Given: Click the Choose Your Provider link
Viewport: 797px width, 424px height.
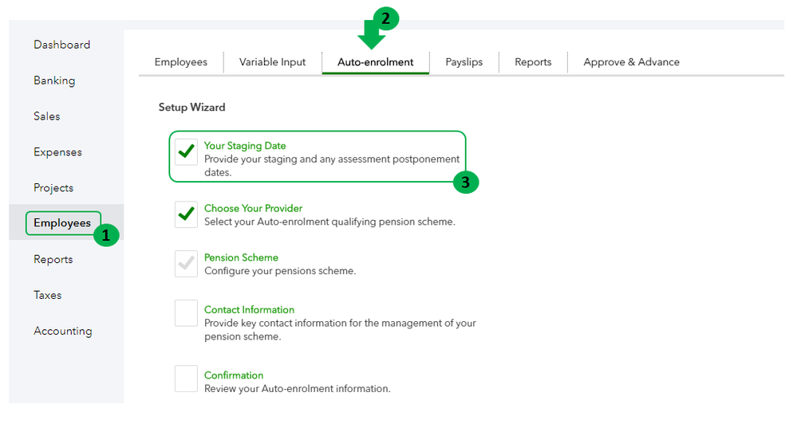Looking at the screenshot, I should coord(253,208).
